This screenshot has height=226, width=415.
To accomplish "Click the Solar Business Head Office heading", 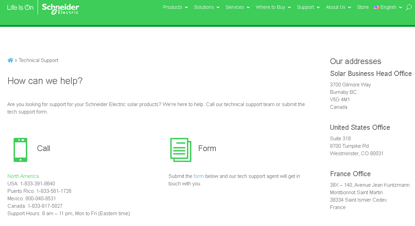I will tap(371, 74).
